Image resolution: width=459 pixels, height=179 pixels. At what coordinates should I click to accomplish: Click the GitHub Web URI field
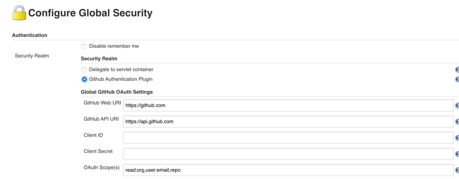pos(288,105)
